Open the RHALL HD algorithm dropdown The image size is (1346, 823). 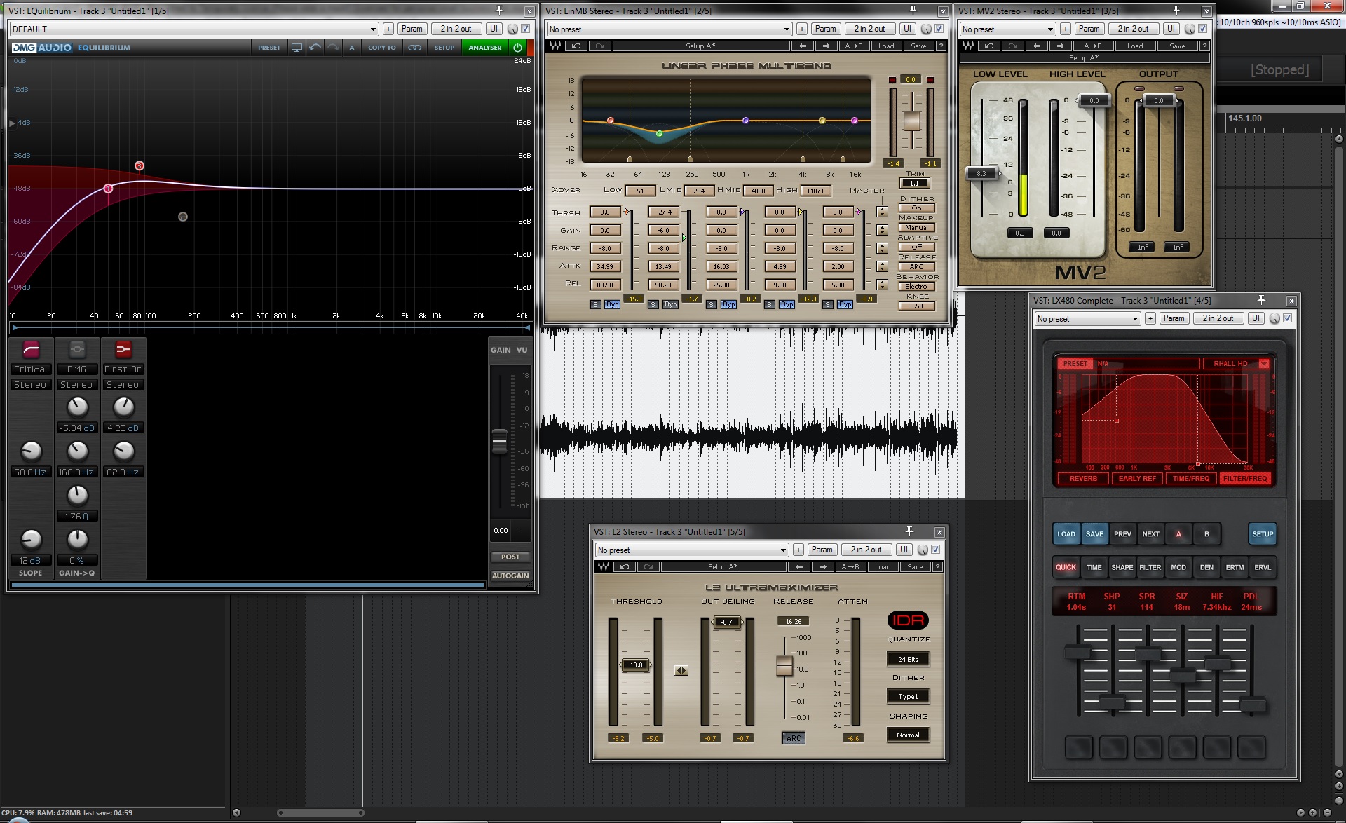1264,363
